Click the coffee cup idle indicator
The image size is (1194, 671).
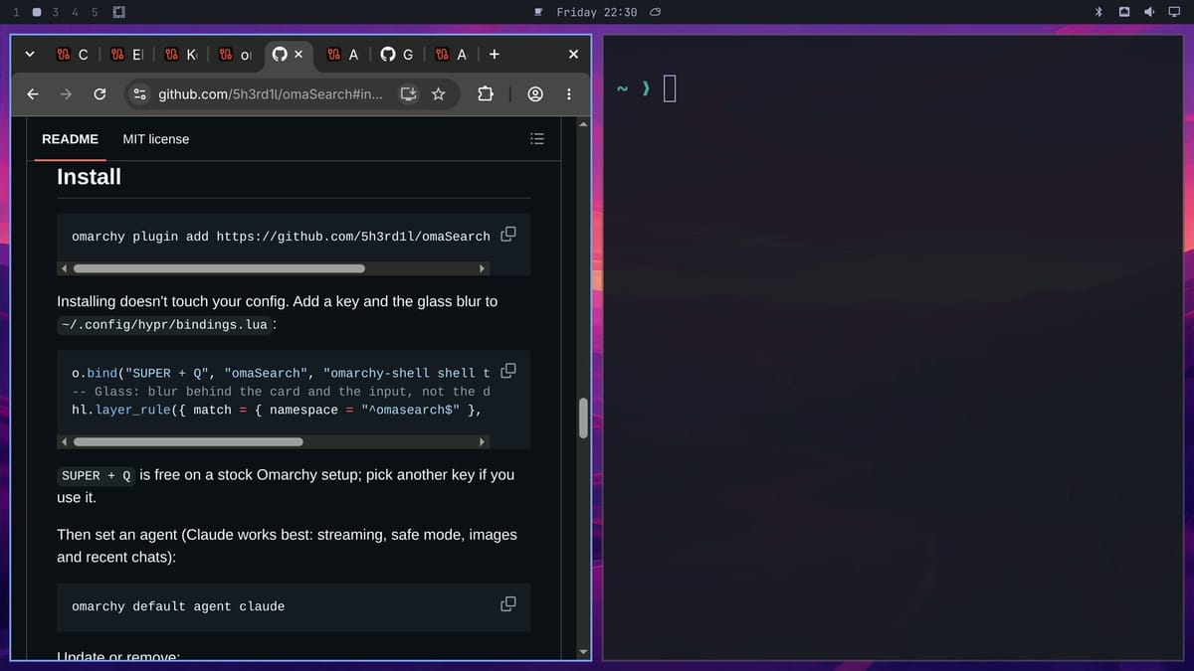pyautogui.click(x=538, y=12)
